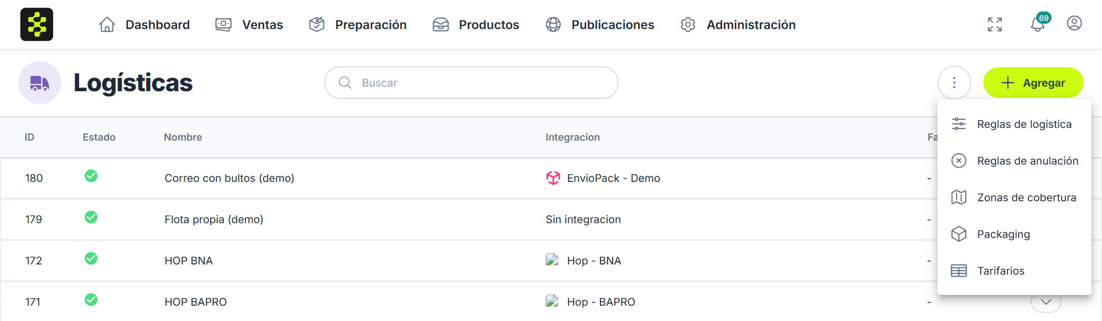Sort by the ID column header
The image size is (1102, 321).
coord(30,137)
